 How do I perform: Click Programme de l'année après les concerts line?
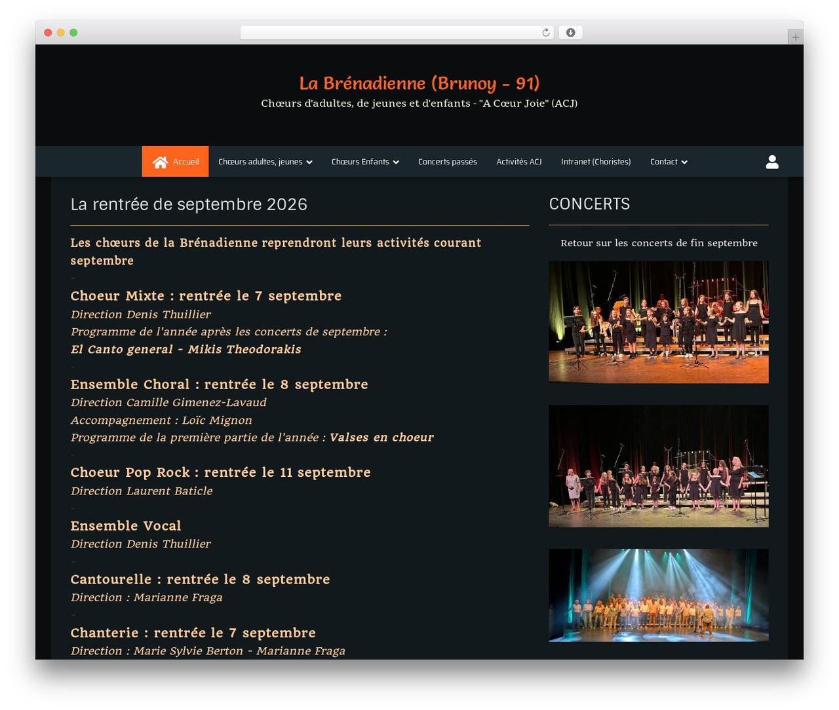coord(229,331)
